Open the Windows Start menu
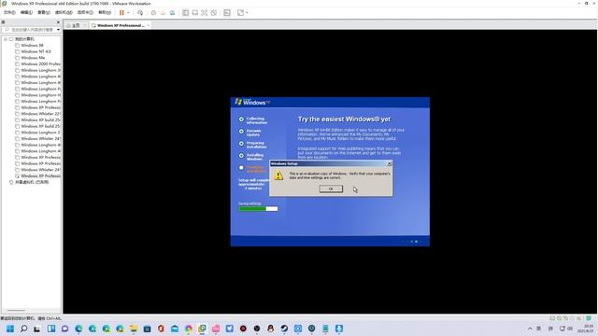 (10, 329)
